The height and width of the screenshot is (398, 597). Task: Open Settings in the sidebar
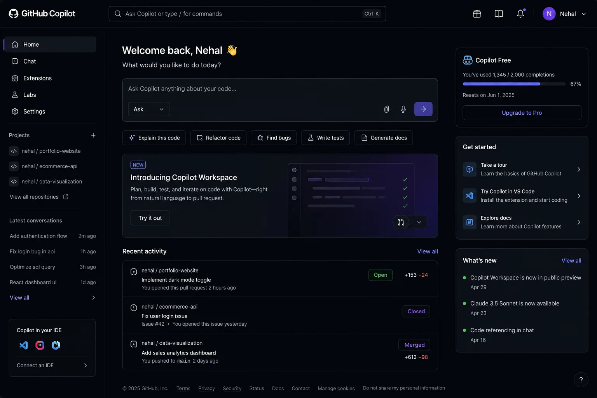click(50, 112)
